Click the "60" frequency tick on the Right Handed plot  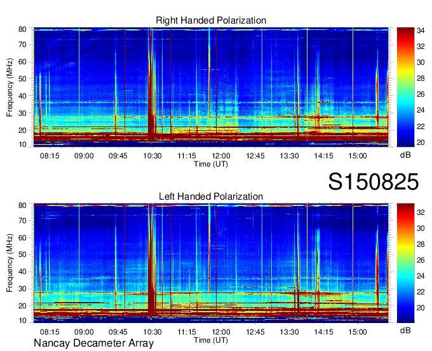[22, 62]
